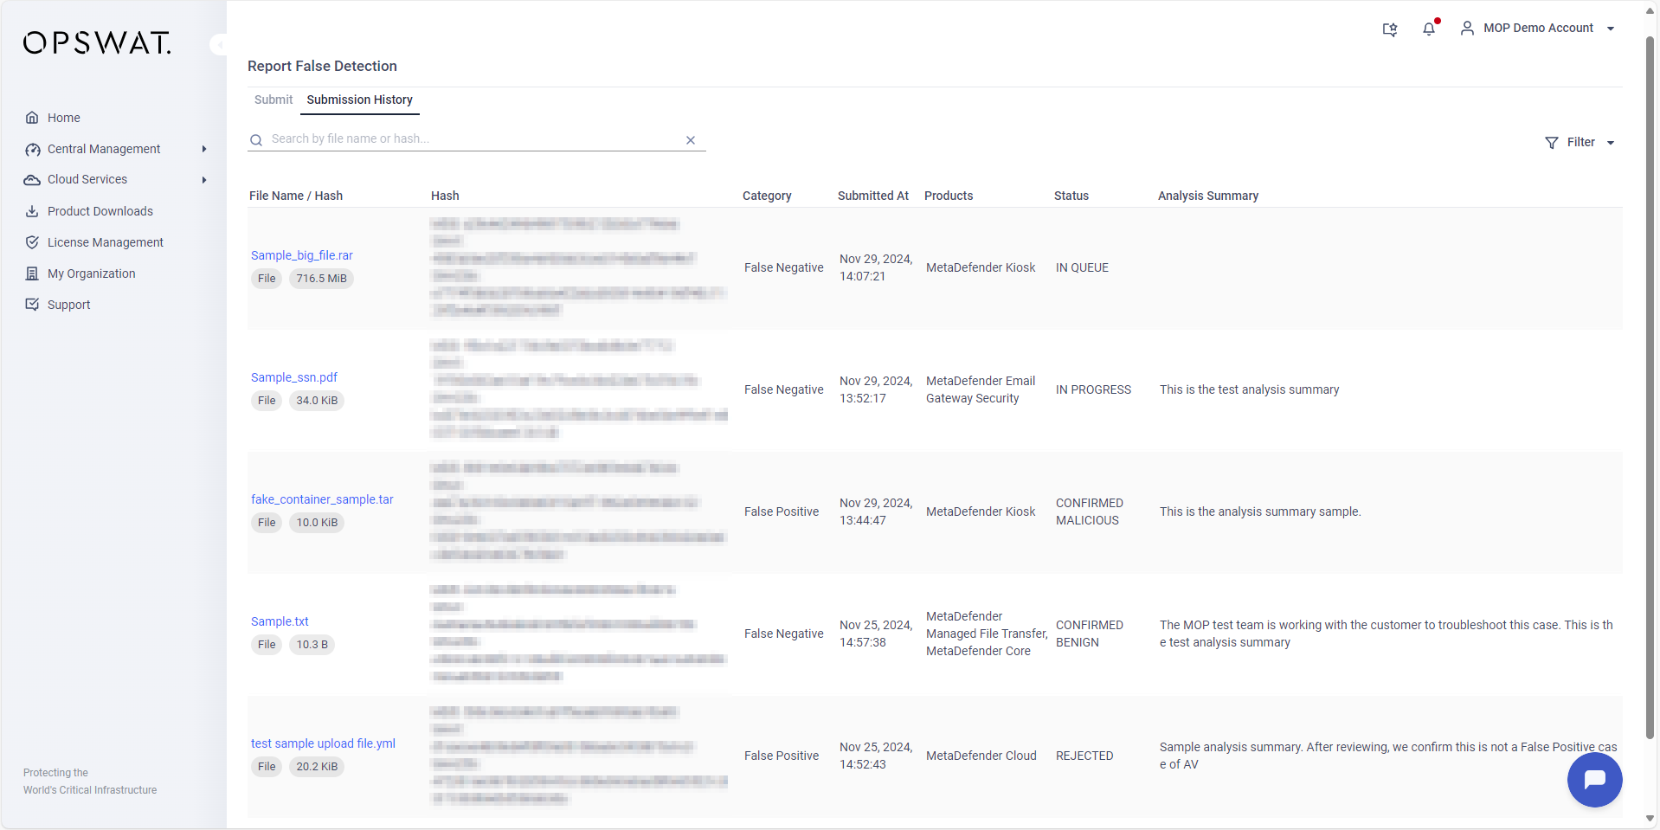Click the Support pencil icon

(x=32, y=305)
